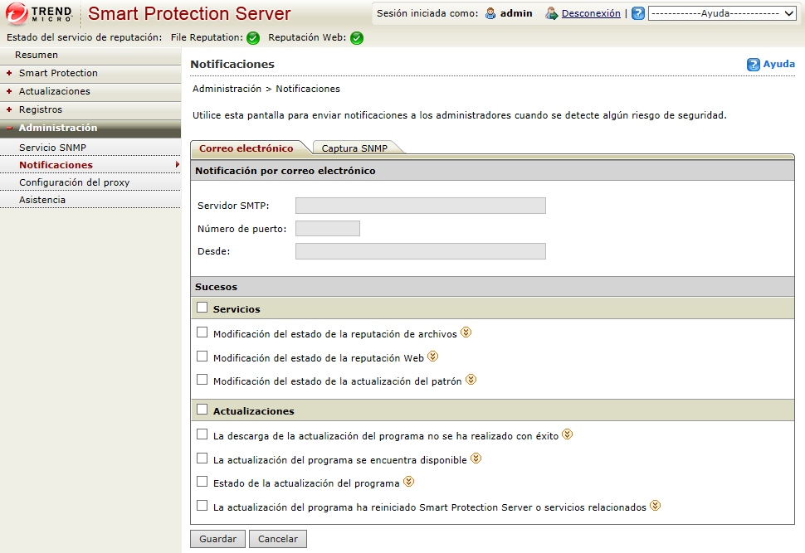
Task: Open Configuración del proxy in sidebar
Action: coord(74,182)
